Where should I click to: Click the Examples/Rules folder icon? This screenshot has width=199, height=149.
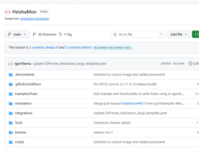click(x=11, y=94)
